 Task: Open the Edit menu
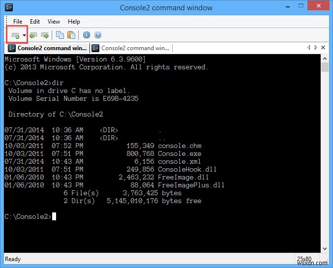(x=35, y=22)
